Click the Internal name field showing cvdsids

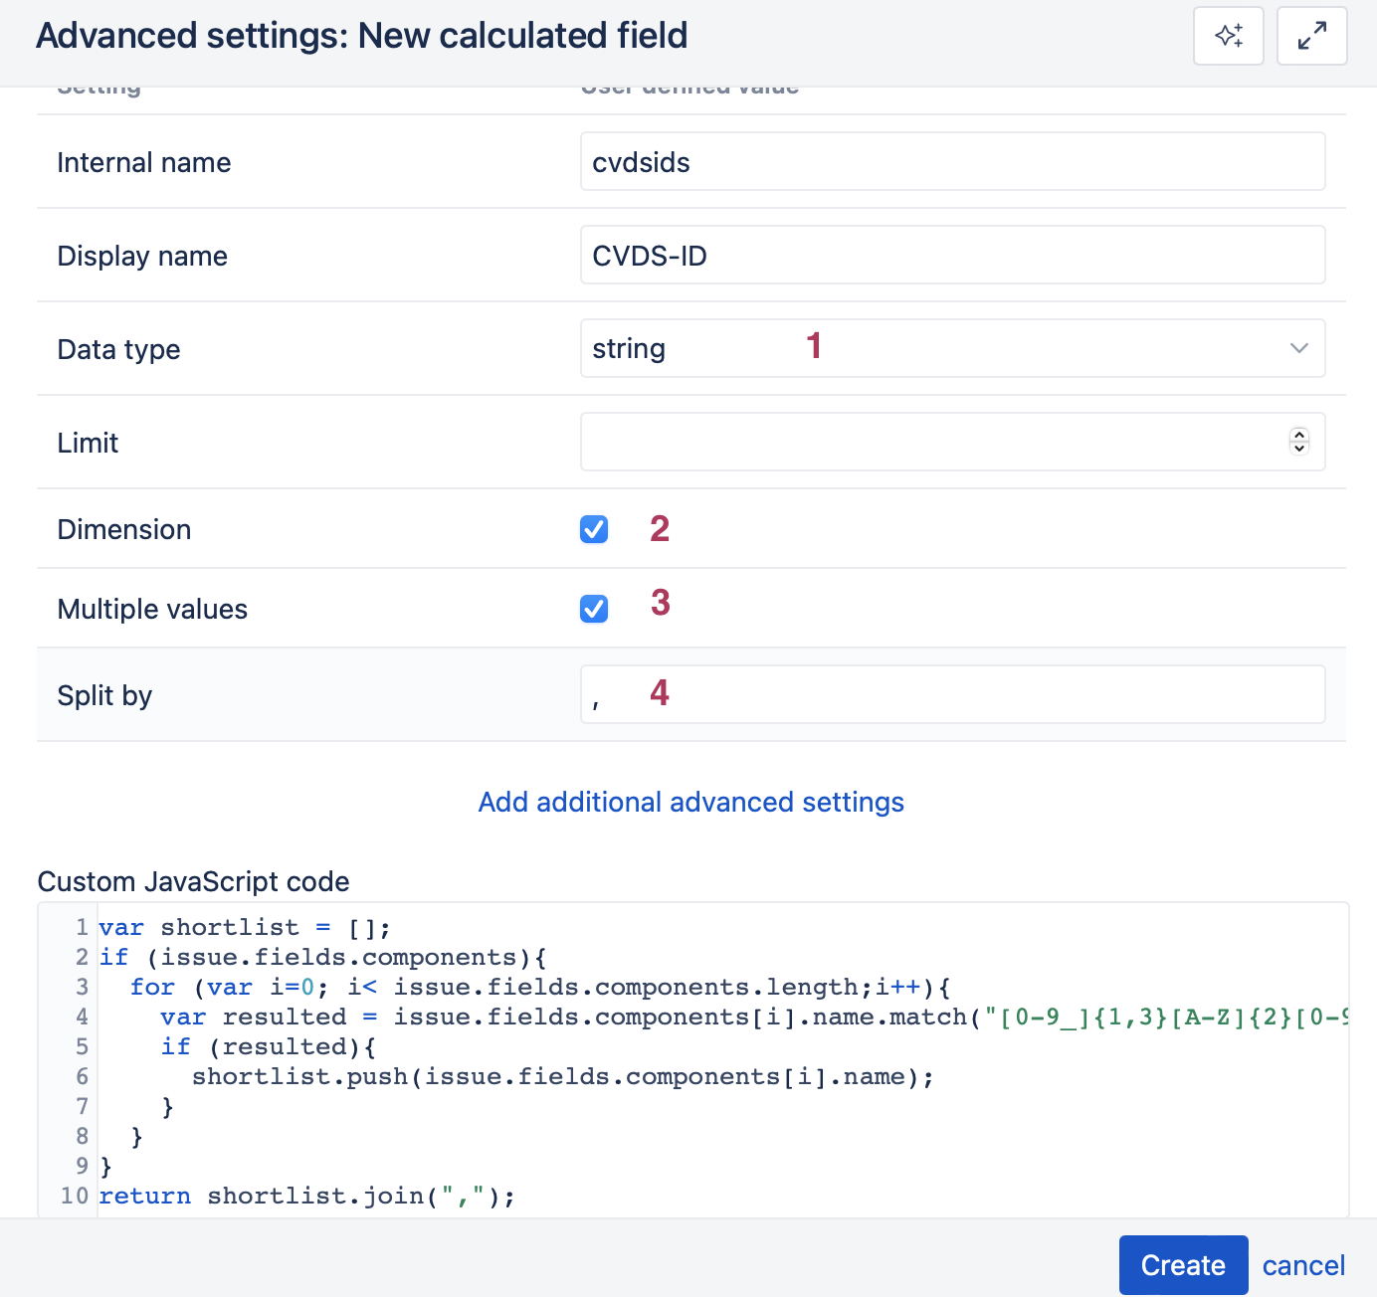[x=952, y=161]
